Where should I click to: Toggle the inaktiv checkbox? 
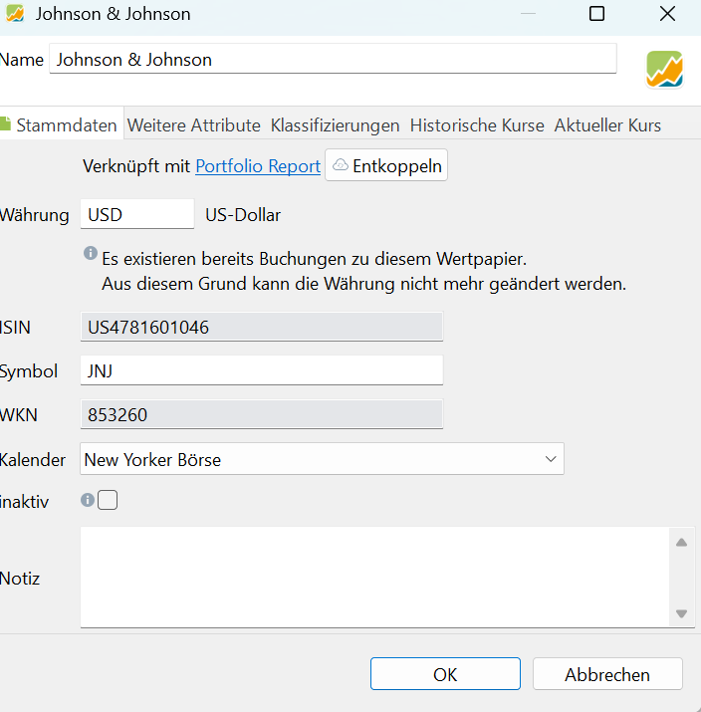[108, 500]
